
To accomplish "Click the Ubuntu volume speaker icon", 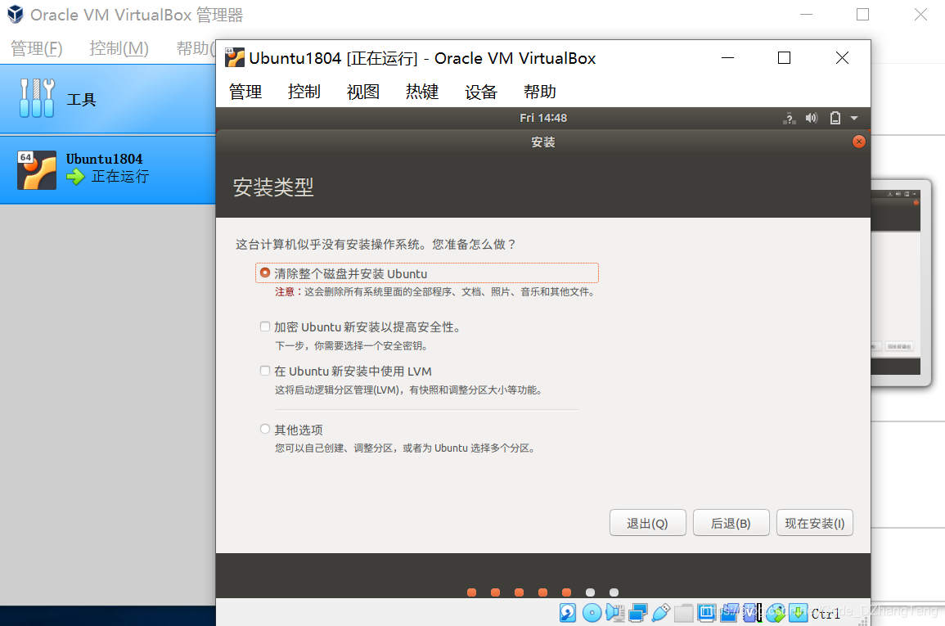I will click(812, 118).
